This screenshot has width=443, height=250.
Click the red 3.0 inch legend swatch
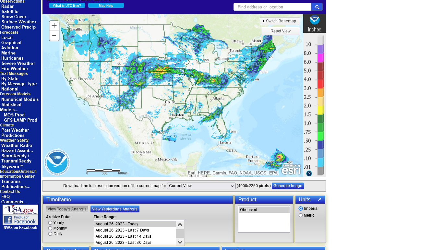[x=320, y=84]
